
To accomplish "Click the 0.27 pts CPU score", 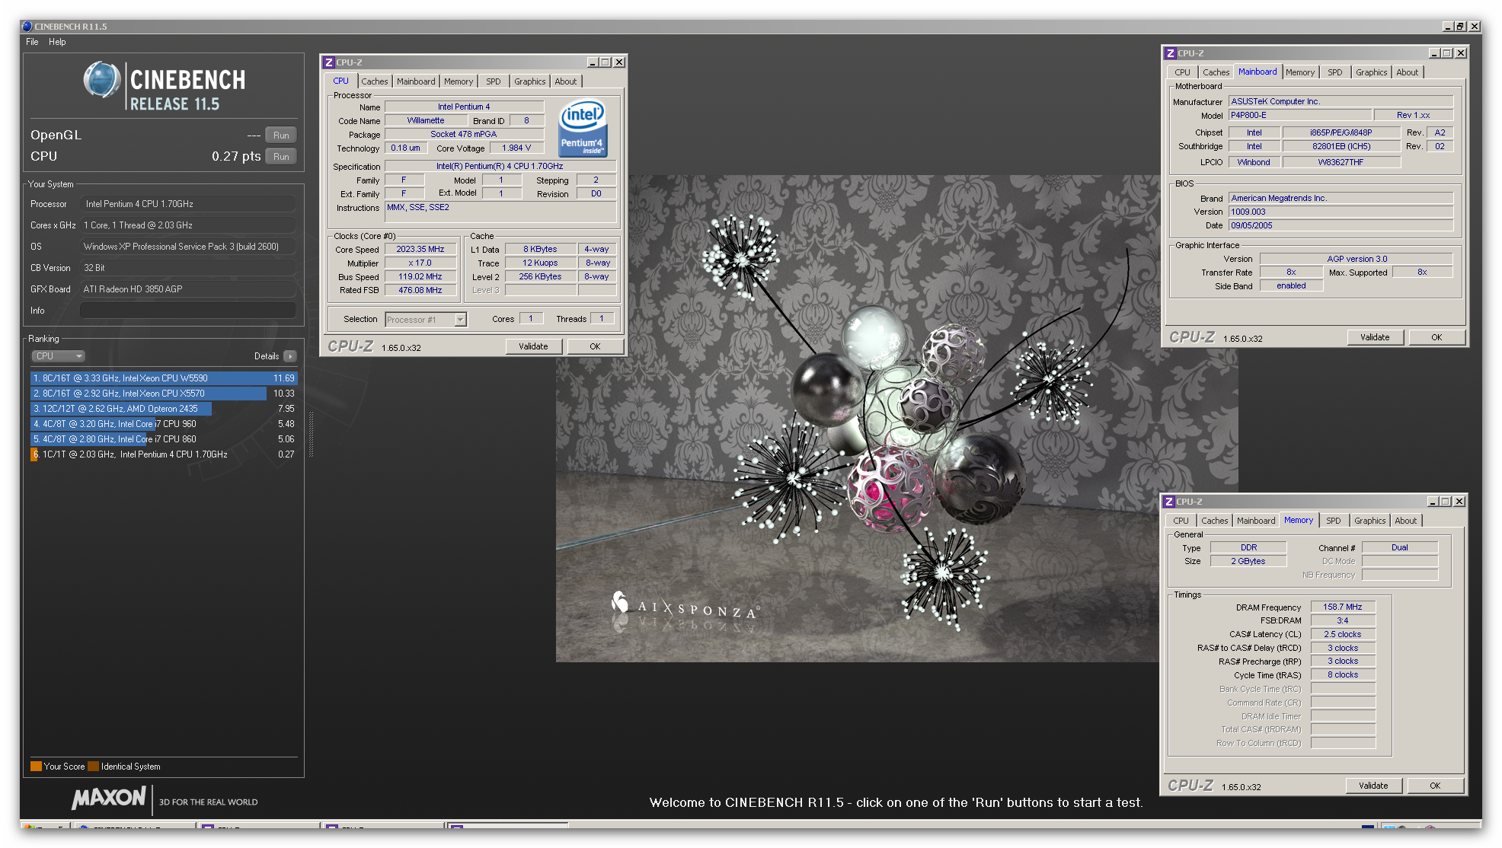I will (x=236, y=157).
